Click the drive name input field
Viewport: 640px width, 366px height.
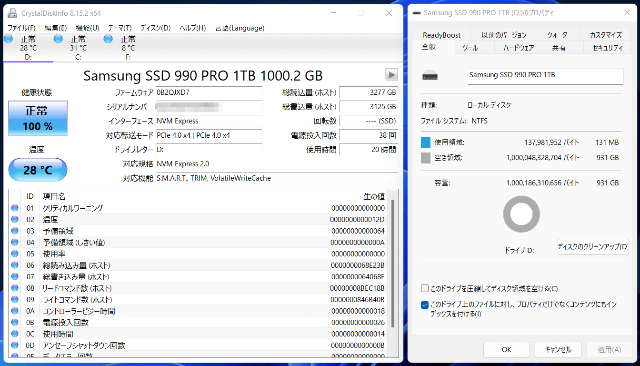(x=545, y=76)
